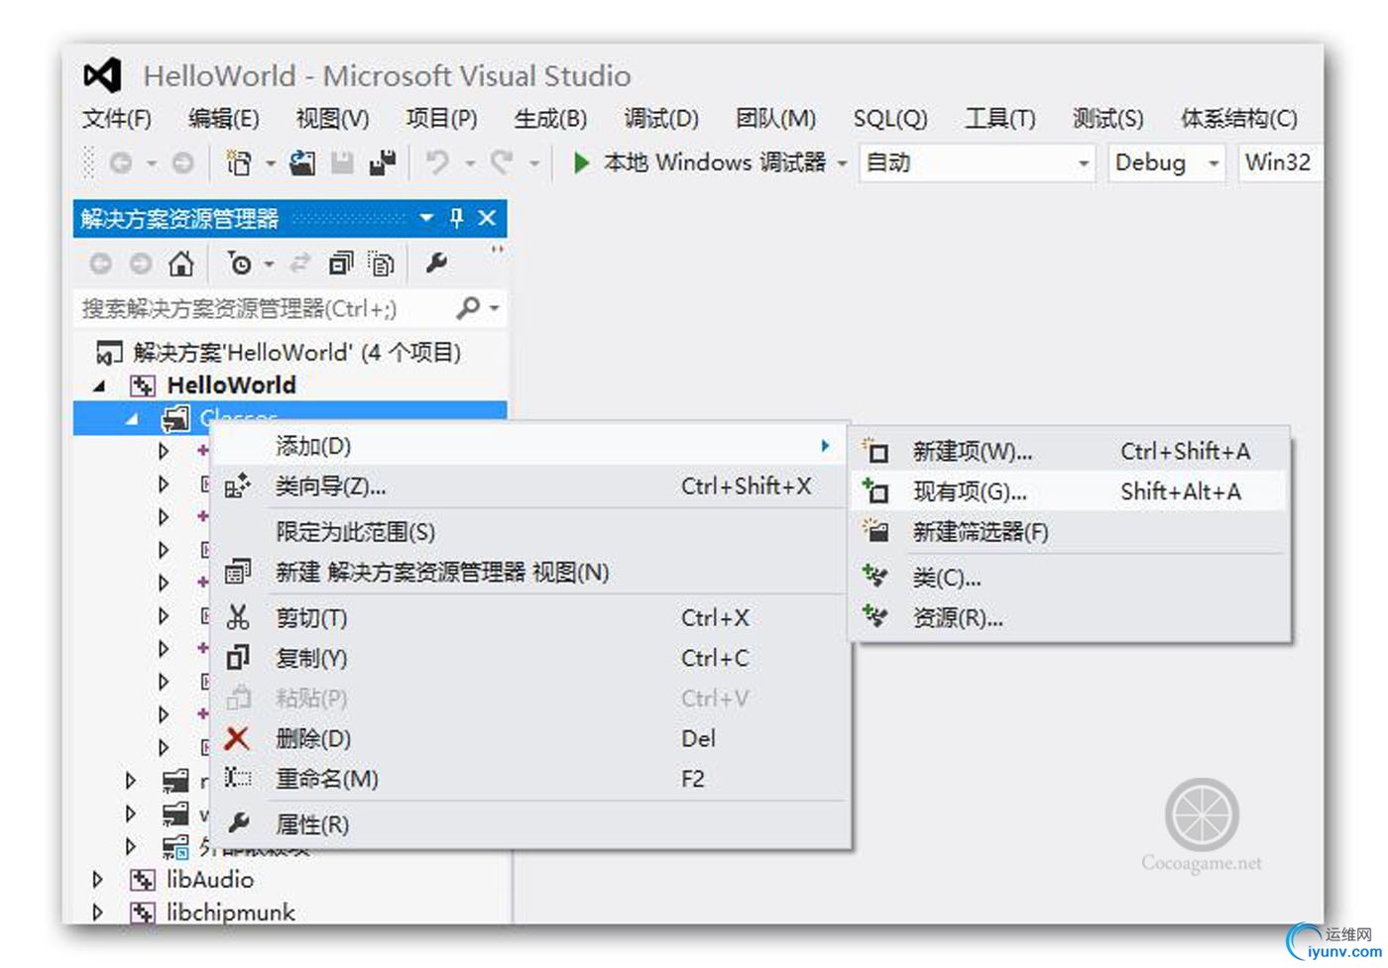The image size is (1388, 968).
Task: Select the libAudio project node
Action: click(x=210, y=880)
